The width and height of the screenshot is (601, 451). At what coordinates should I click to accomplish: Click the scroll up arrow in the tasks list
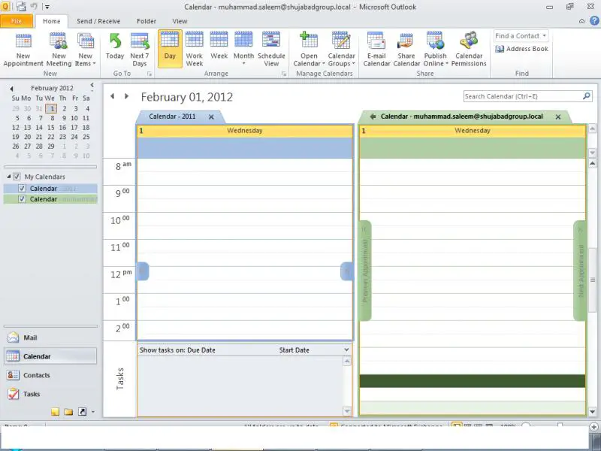347,362
